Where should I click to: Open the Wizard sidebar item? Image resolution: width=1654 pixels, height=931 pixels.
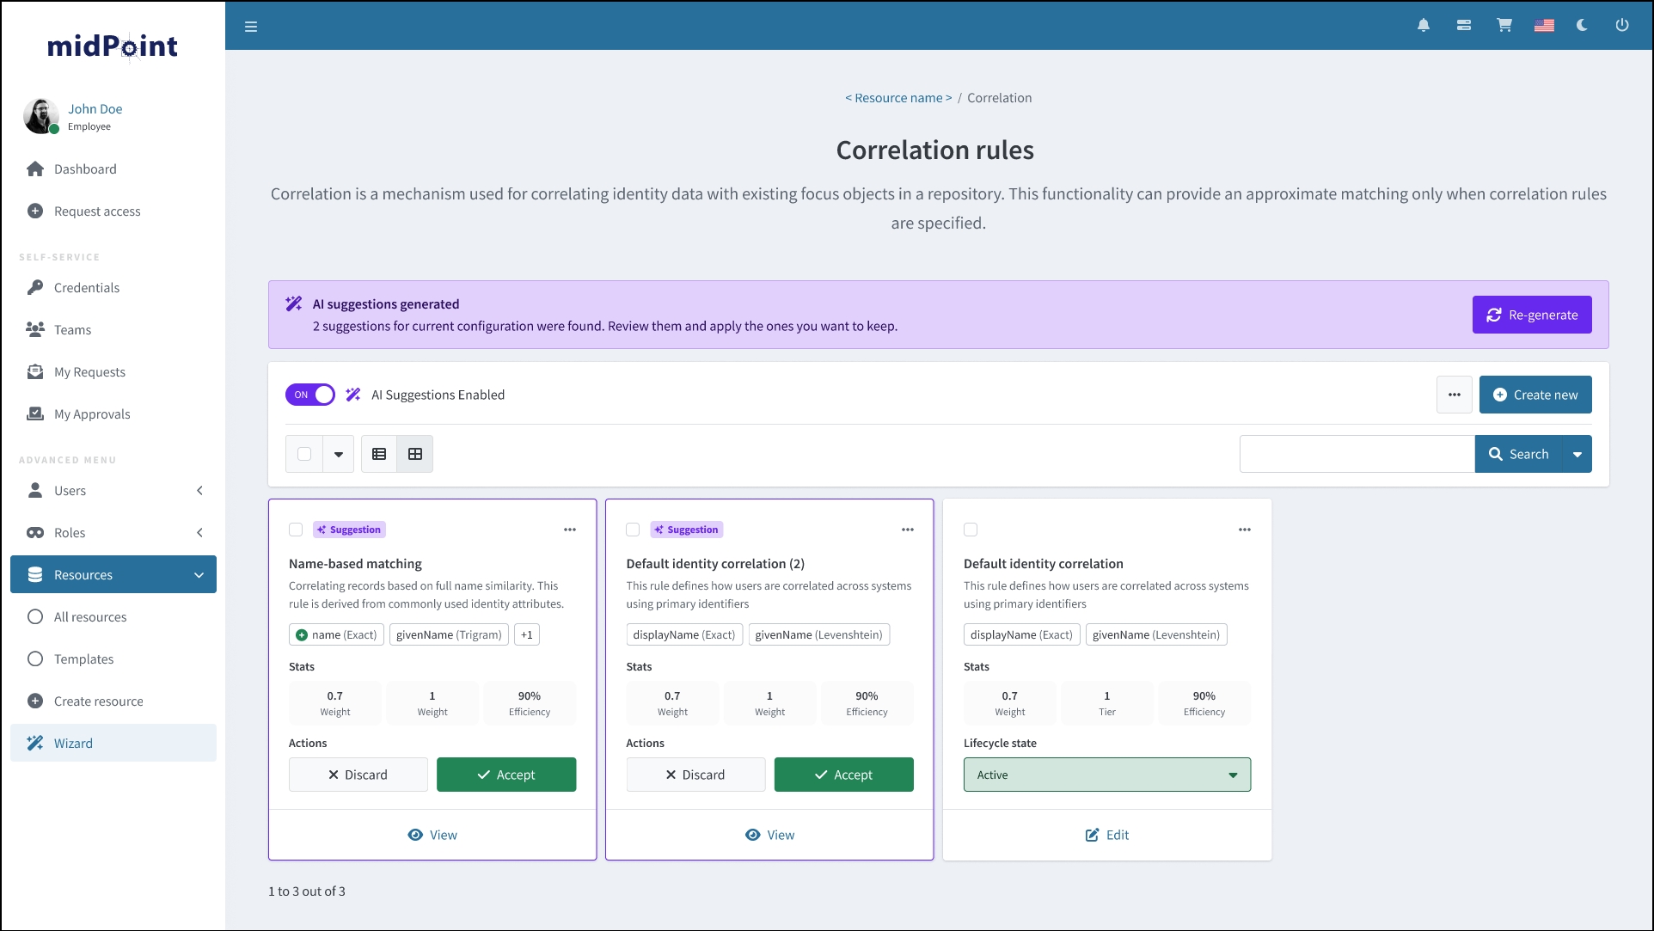74,744
